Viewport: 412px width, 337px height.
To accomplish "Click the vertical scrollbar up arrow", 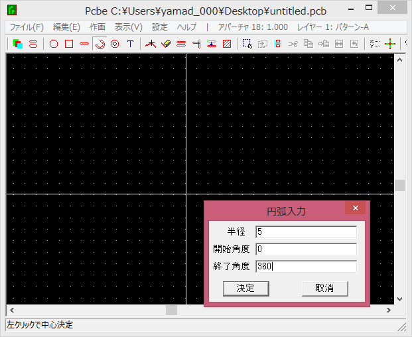I will (399, 60).
